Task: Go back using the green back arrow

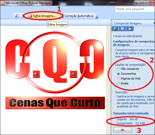Action: point(115,29)
